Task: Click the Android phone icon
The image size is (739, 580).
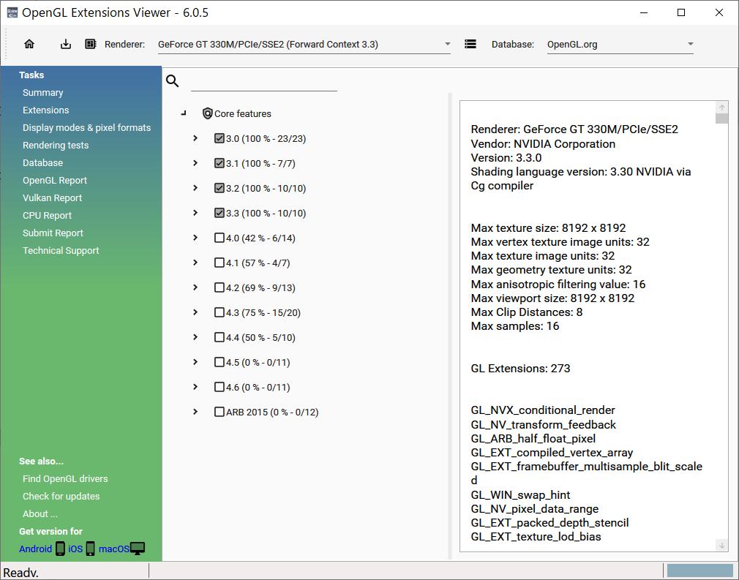Action: 60,549
